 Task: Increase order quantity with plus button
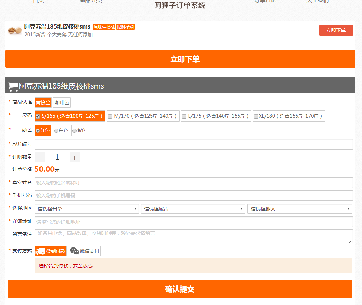(74, 158)
